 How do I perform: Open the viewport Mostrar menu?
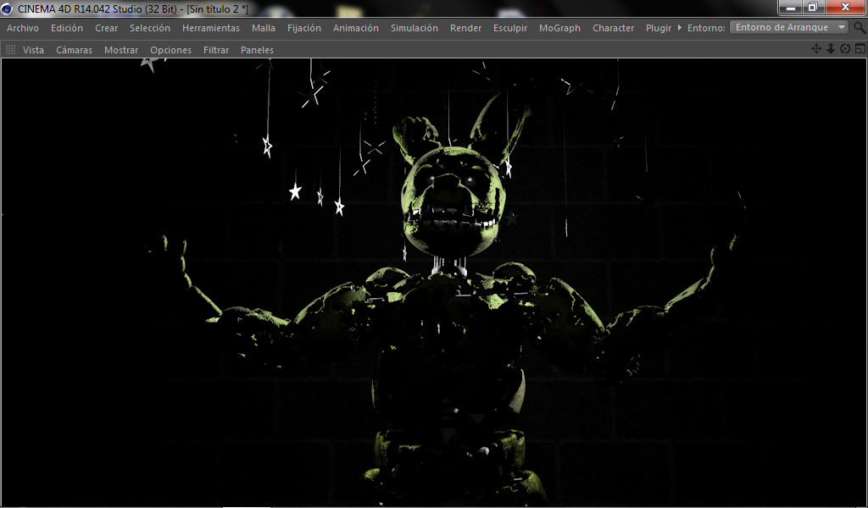click(121, 50)
